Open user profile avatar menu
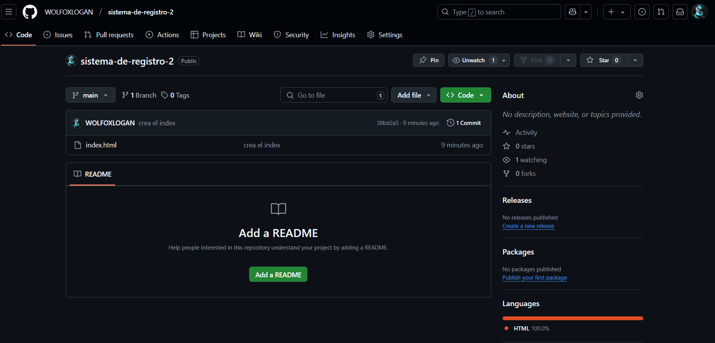Viewport: 715px width, 343px height. tap(699, 12)
